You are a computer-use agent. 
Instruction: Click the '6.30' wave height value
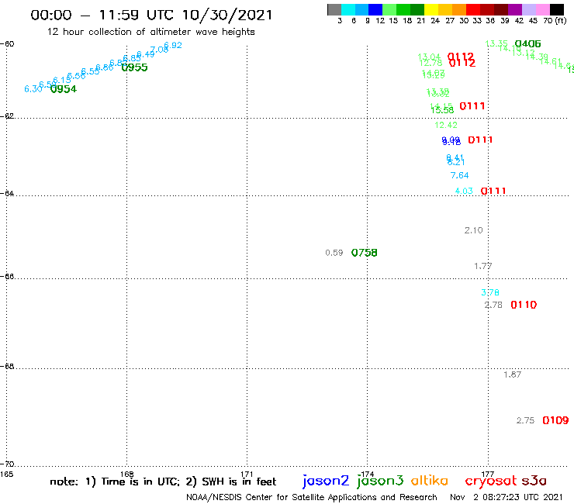click(x=33, y=89)
